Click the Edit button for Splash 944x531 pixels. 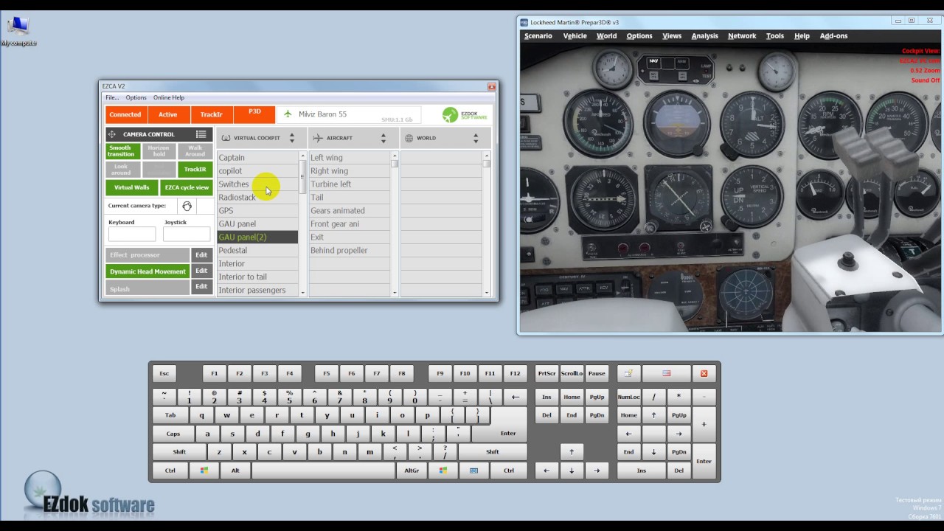[x=201, y=287]
